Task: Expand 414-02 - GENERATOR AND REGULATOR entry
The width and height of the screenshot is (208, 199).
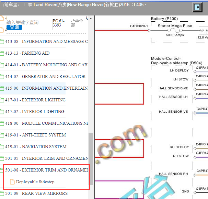Action: click(45, 77)
